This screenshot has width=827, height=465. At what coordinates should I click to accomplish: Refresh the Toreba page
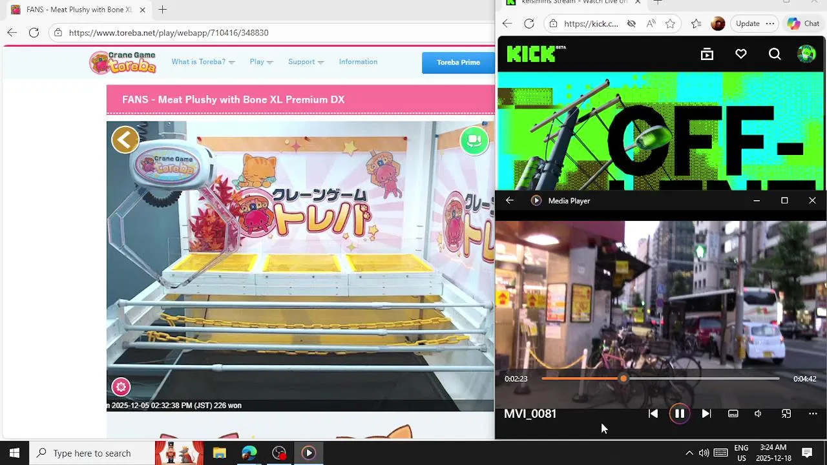pyautogui.click(x=34, y=32)
